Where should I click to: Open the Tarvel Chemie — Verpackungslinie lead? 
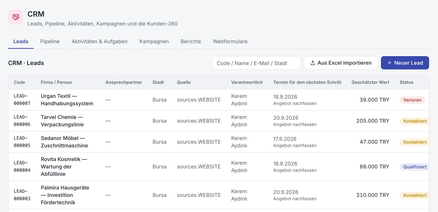(x=62, y=121)
